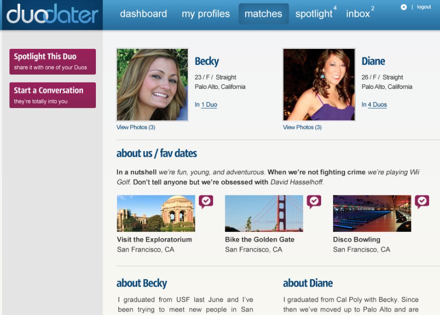
Task: Open Diane's In 4 Duos link
Action: click(374, 105)
